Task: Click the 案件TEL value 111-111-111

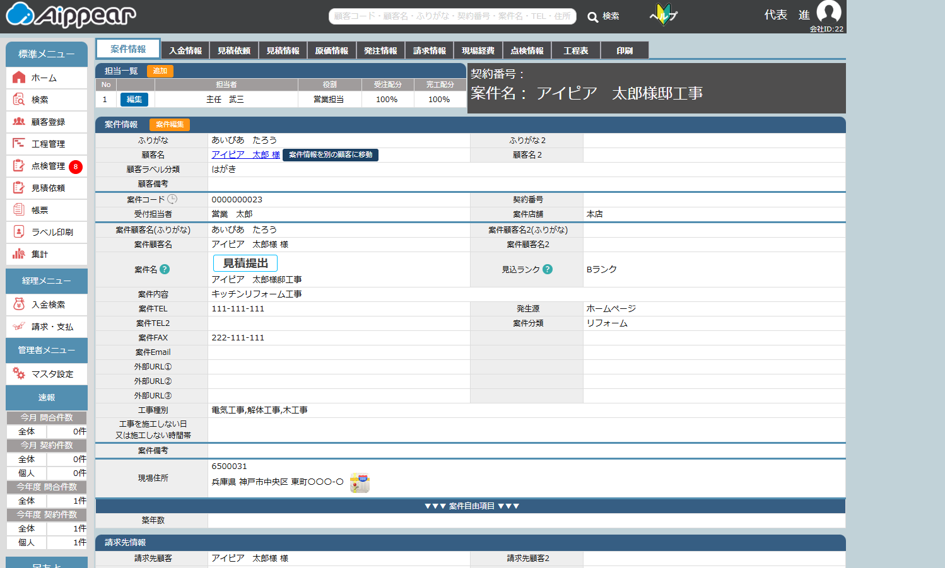Action: 238,309
